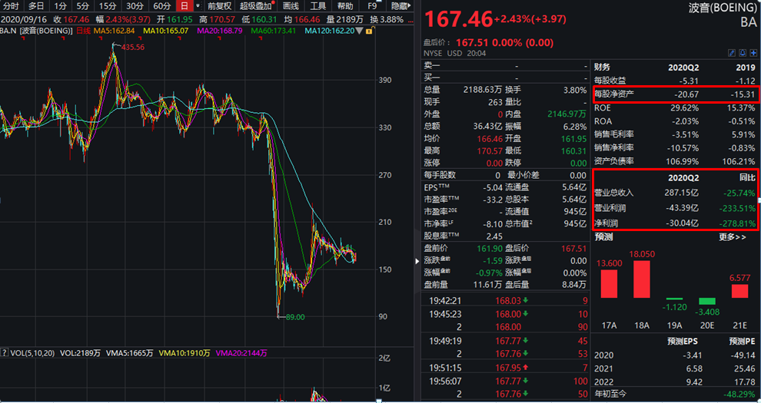
Task: Switch to the 分时 chart tab
Action: tap(11, 6)
